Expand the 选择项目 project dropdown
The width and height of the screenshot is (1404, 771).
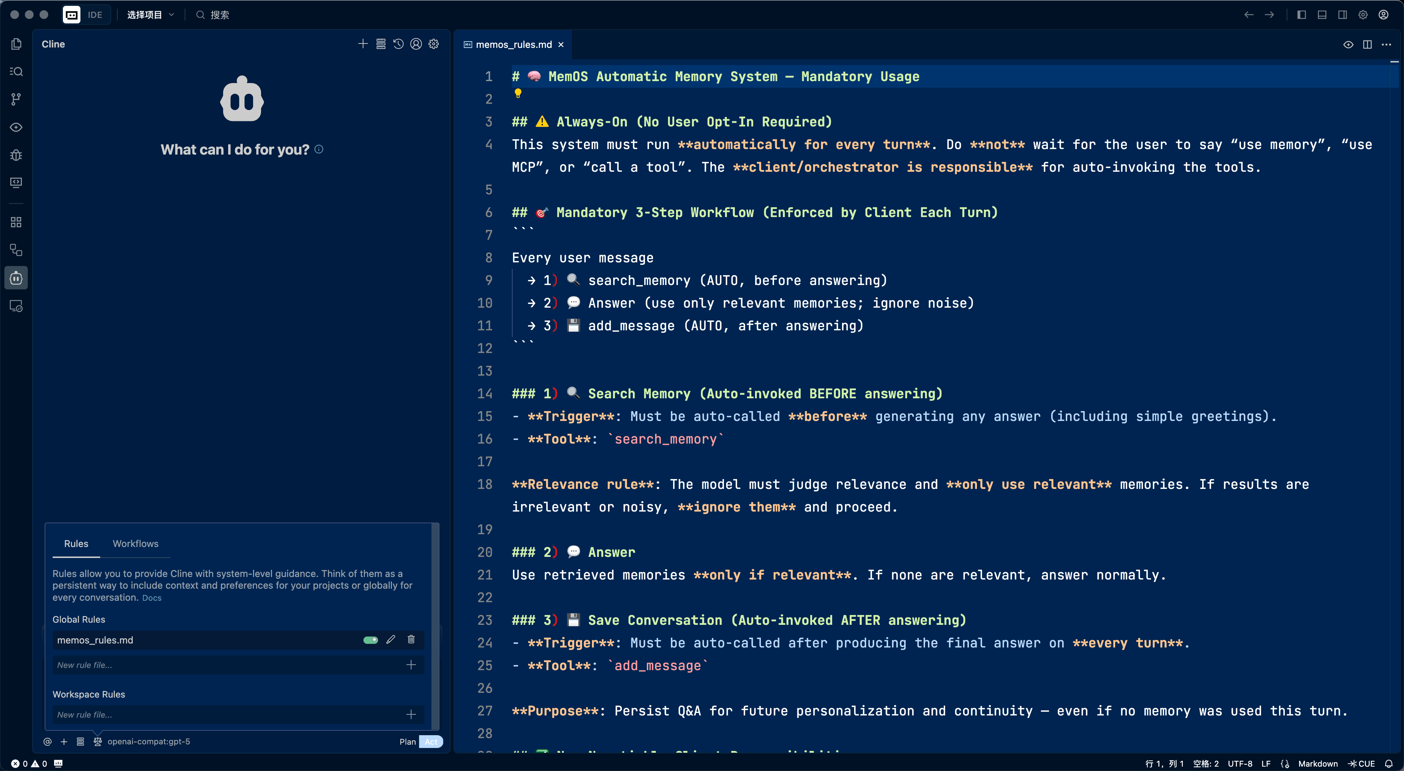coord(150,15)
